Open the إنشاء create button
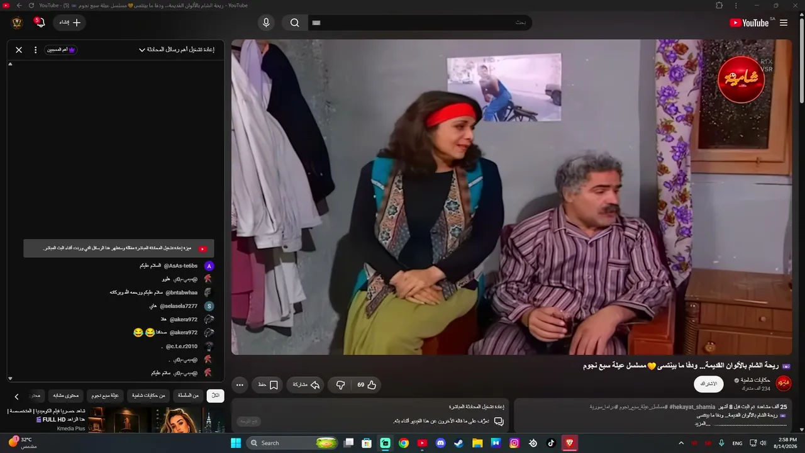Viewport: 805px width, 453px height. 69,23
